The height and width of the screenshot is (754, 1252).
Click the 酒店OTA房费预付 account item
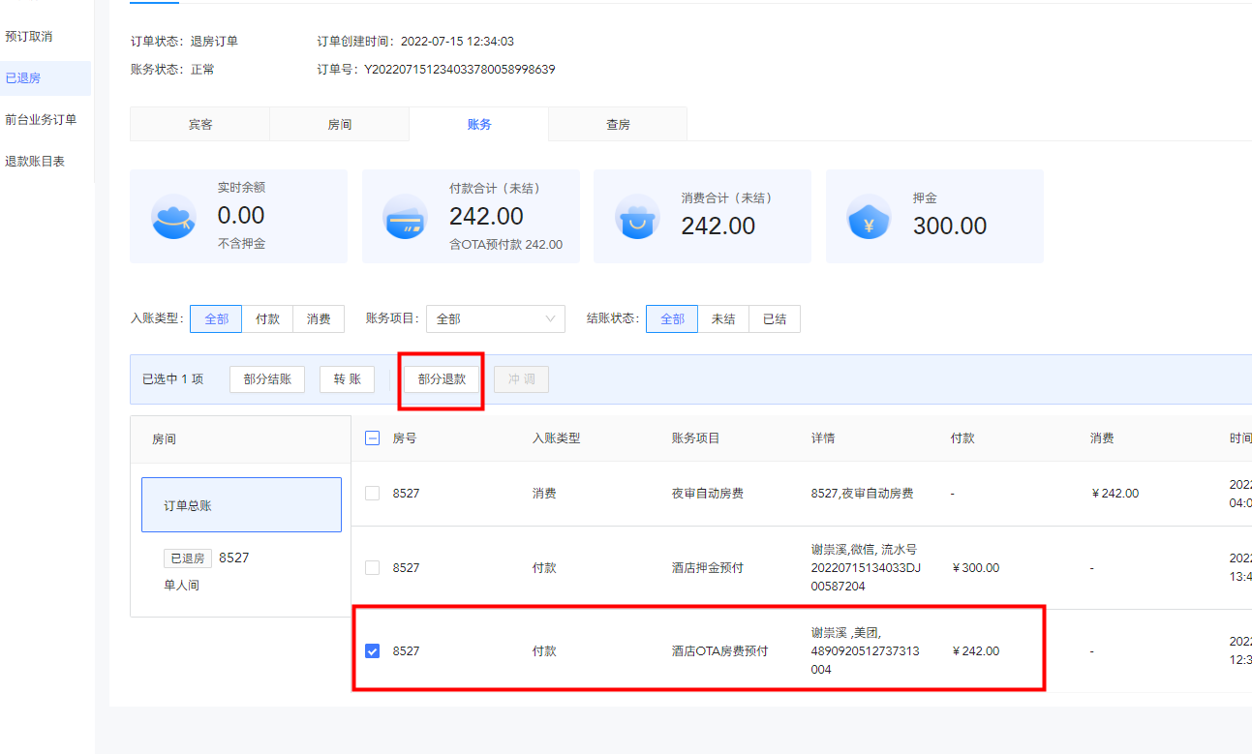(719, 651)
